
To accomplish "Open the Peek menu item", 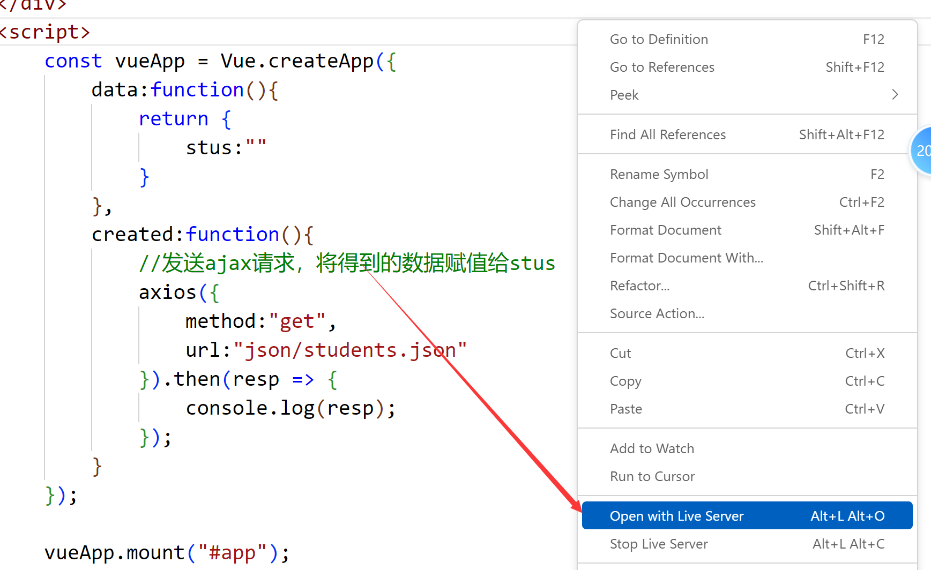I will [x=747, y=95].
